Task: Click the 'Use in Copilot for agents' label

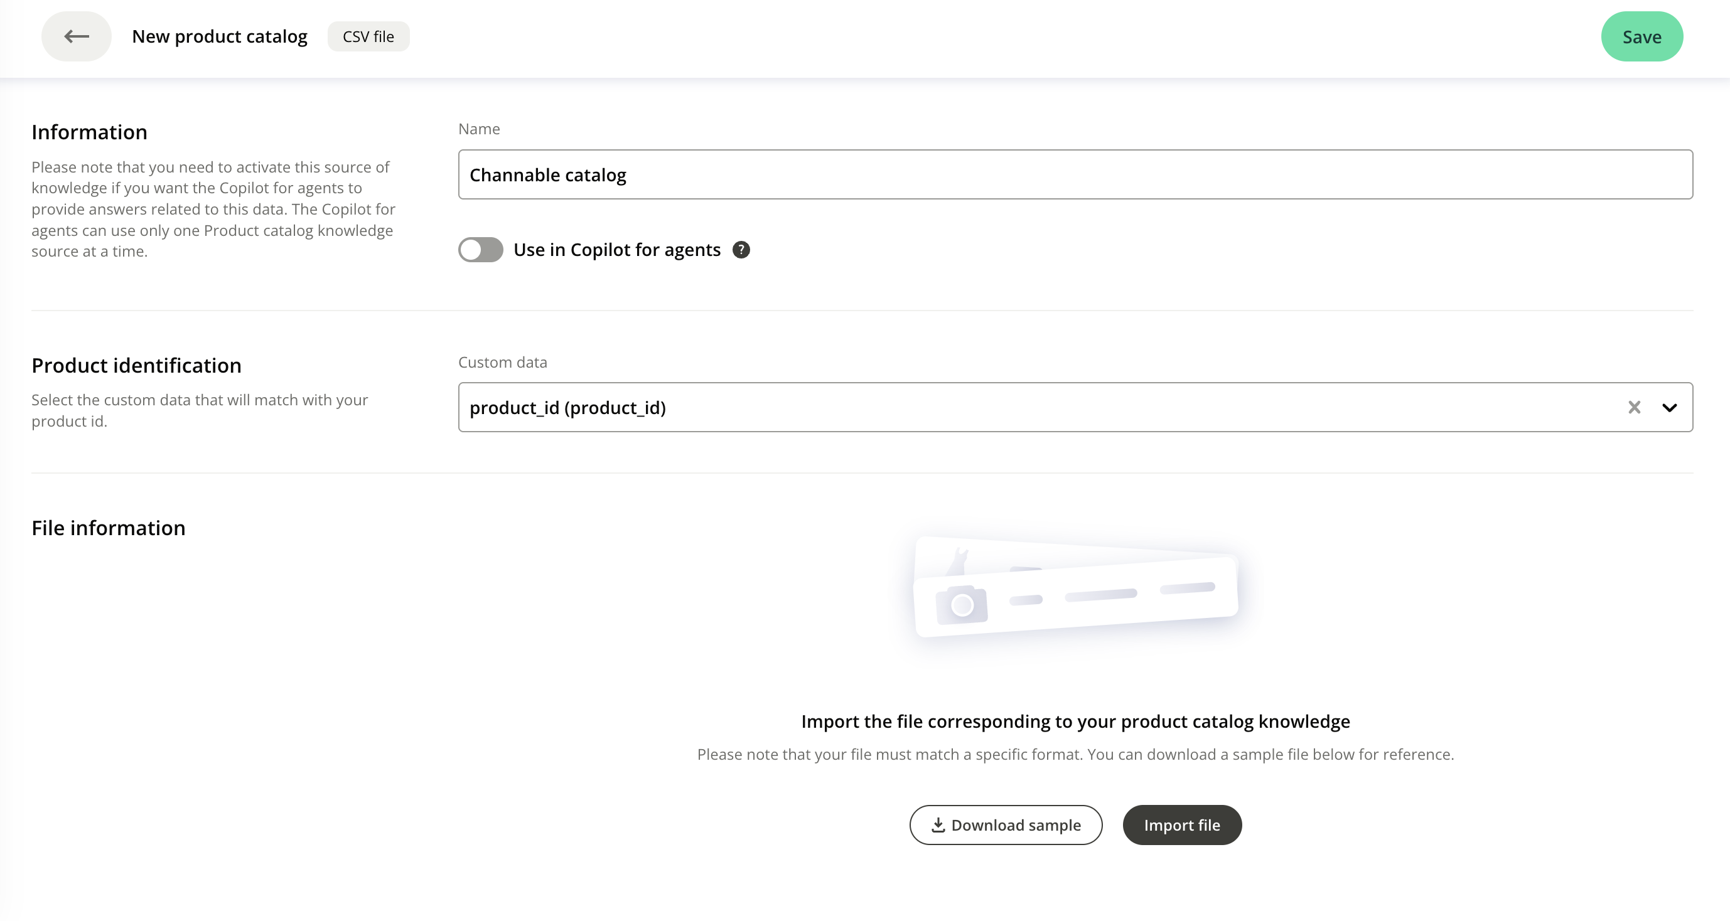Action: pos(616,250)
